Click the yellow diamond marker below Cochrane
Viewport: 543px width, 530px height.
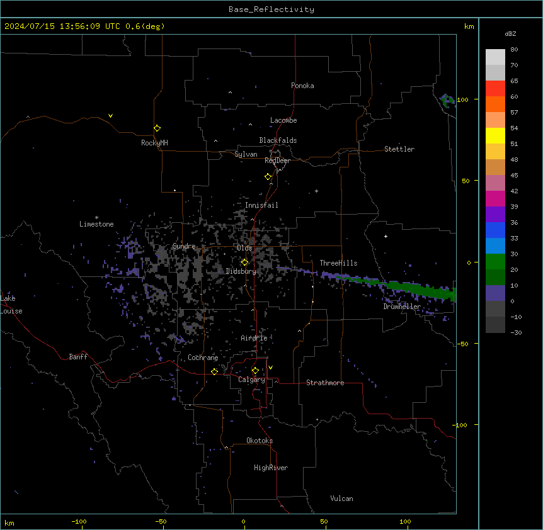point(214,371)
